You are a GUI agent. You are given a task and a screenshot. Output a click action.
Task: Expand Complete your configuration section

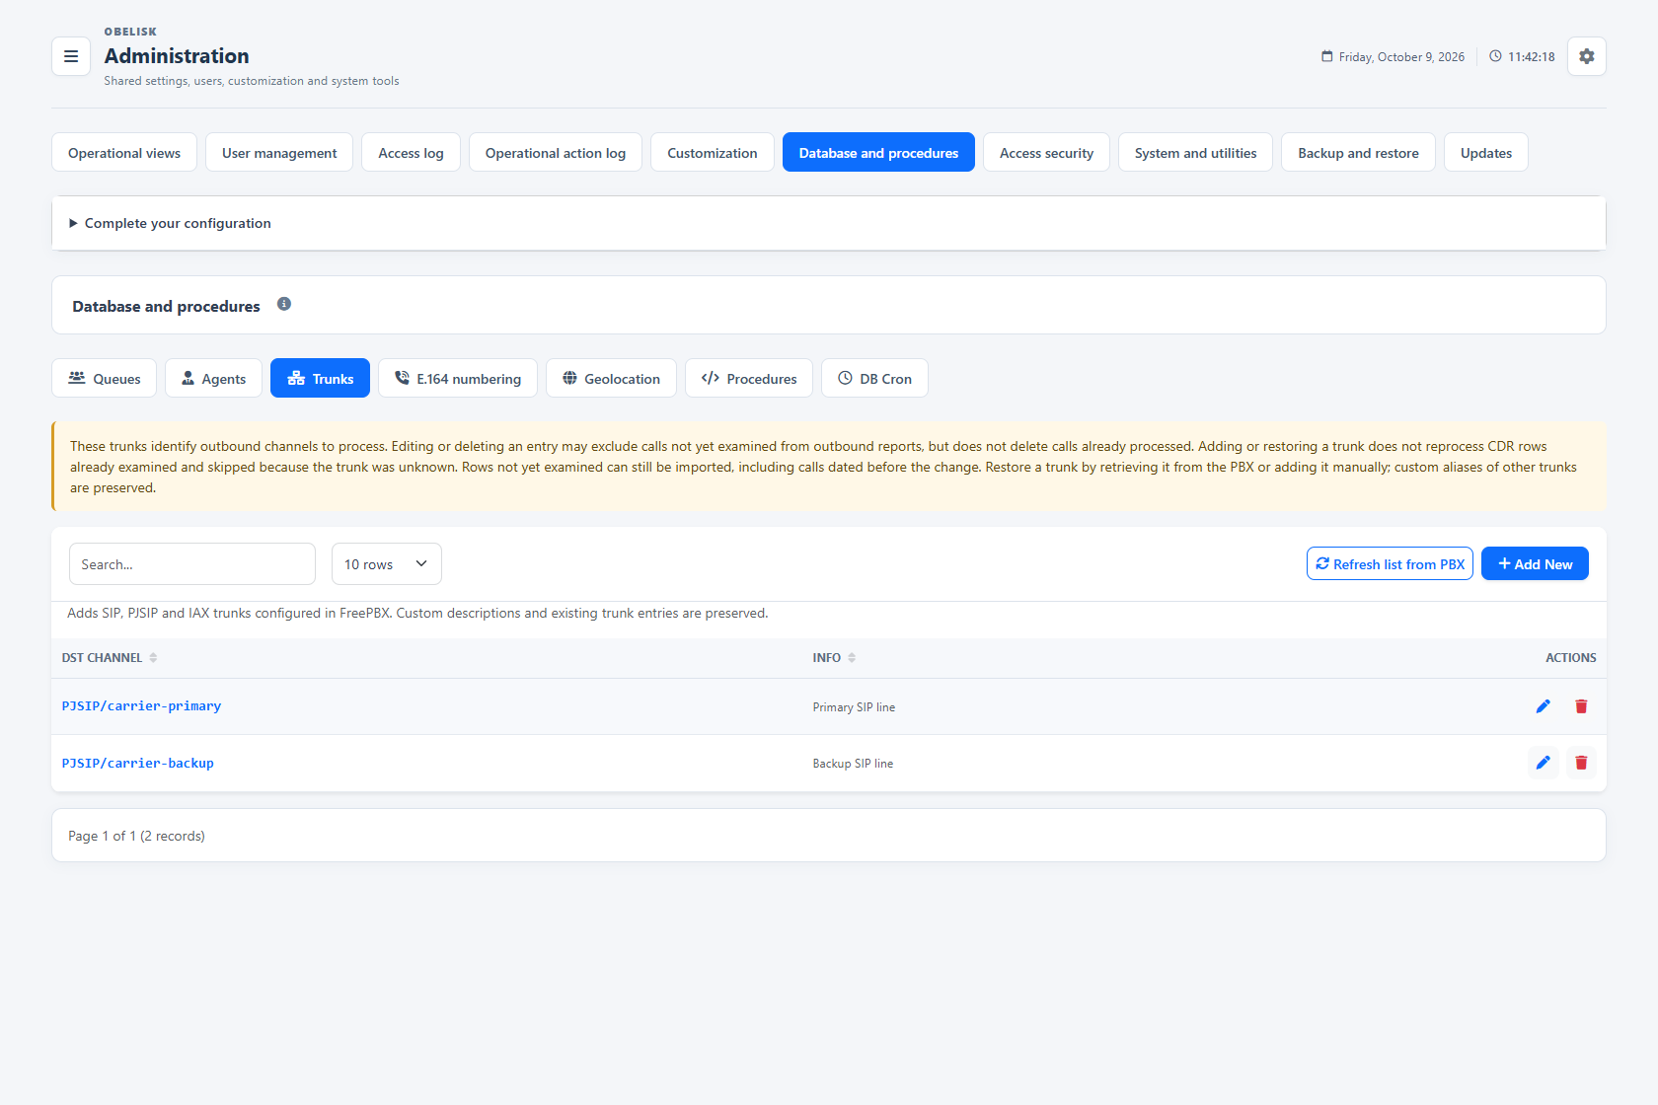click(829, 223)
